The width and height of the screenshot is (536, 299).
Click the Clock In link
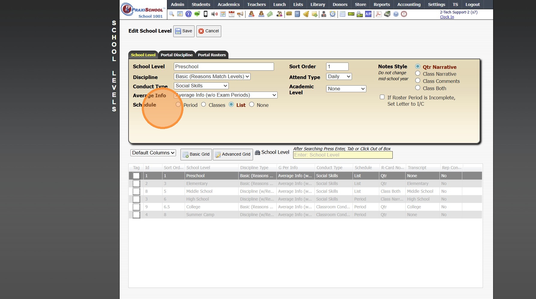click(447, 17)
